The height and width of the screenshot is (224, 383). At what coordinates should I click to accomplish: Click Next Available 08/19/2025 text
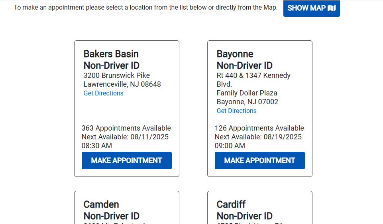[258, 141]
